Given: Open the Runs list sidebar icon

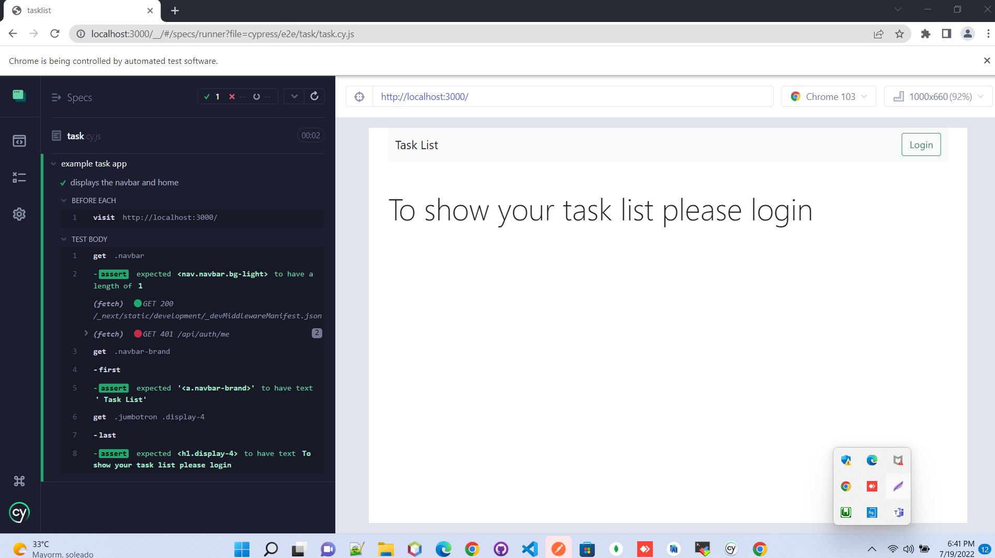Looking at the screenshot, I should coord(19,177).
